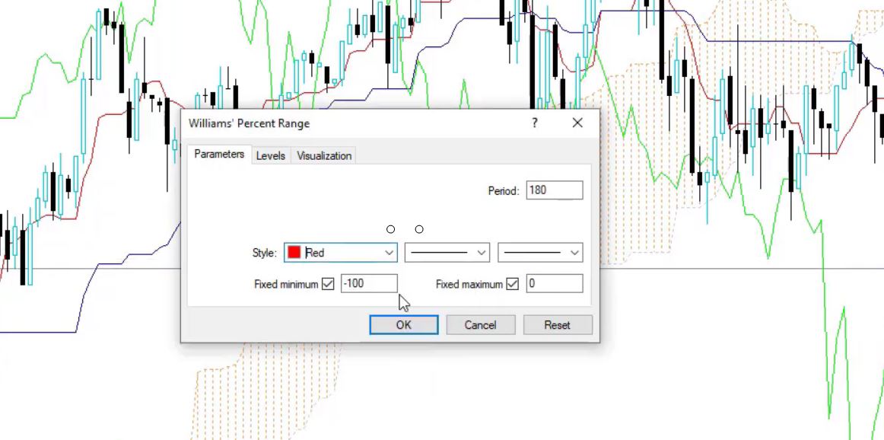Select the Parameters tab
884x440 pixels.
point(219,154)
